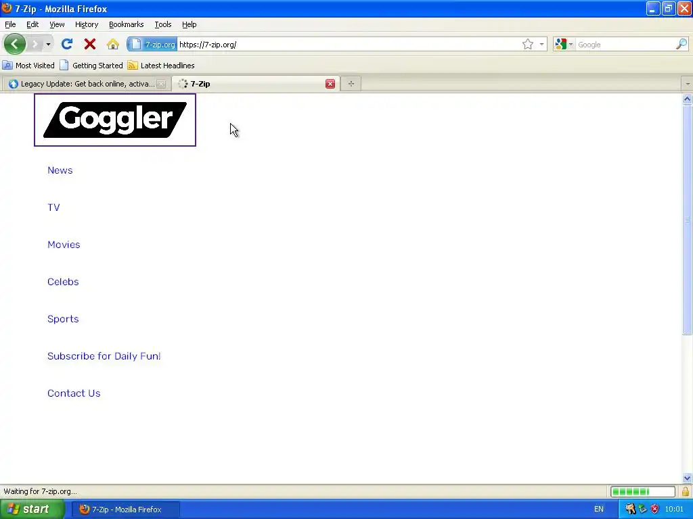Go to the Home page icon
The image size is (693, 519).
113,44
